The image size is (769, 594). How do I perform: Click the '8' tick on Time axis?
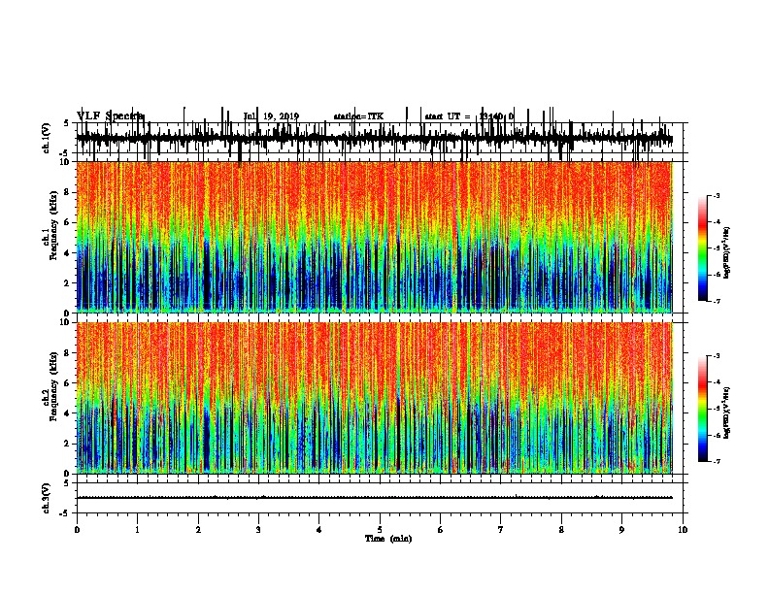(x=561, y=530)
